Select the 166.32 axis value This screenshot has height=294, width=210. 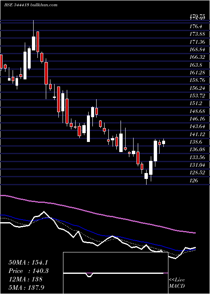coord(197,57)
